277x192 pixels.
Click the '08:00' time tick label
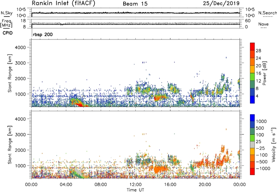click(101, 185)
